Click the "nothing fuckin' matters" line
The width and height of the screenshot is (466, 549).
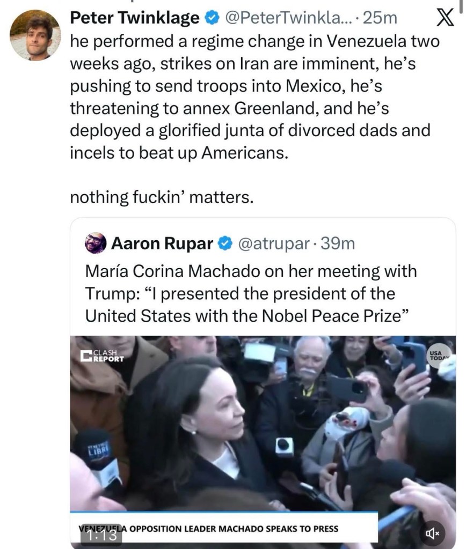161,197
